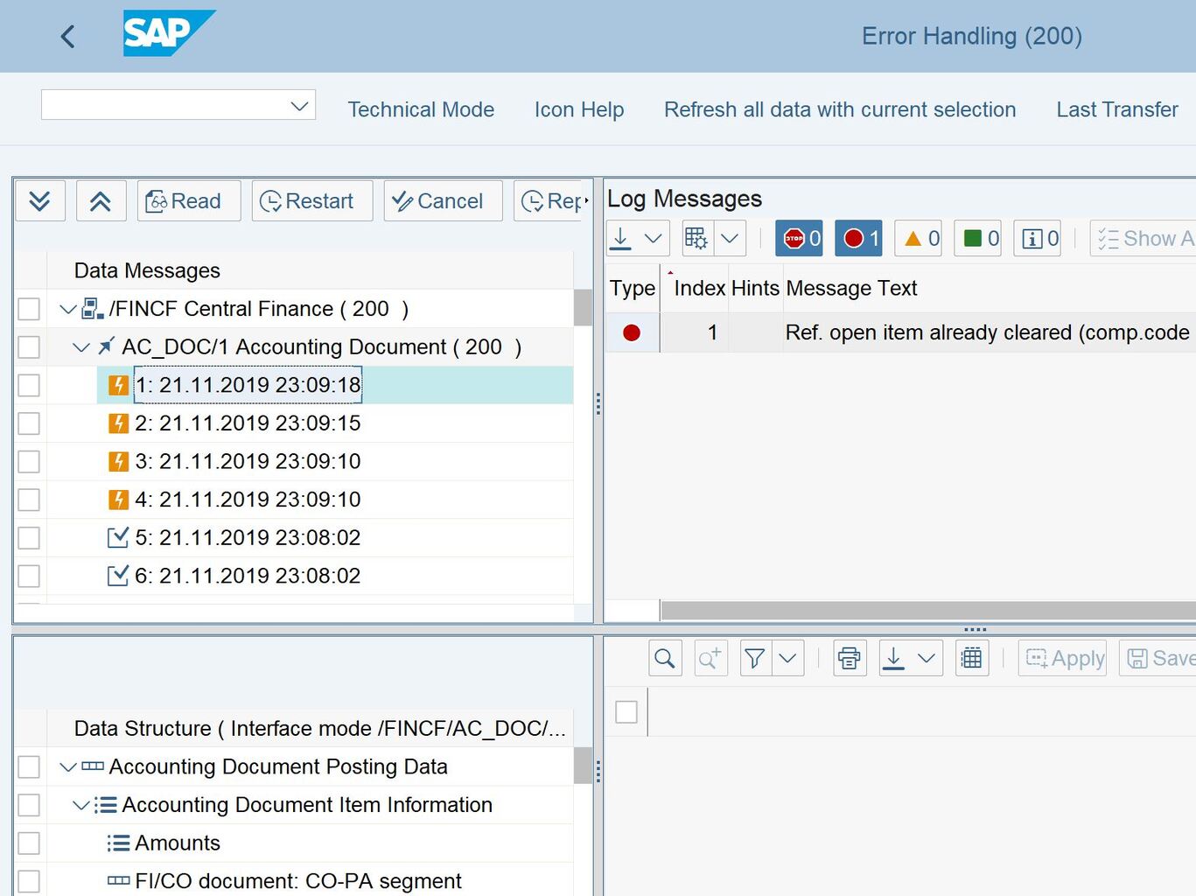The height and width of the screenshot is (896, 1196).
Task: Click the Apply button
Action: [x=1063, y=658]
